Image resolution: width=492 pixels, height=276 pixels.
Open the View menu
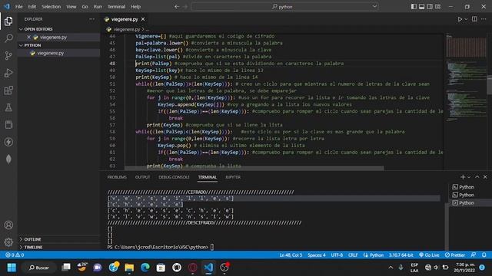[x=71, y=7]
